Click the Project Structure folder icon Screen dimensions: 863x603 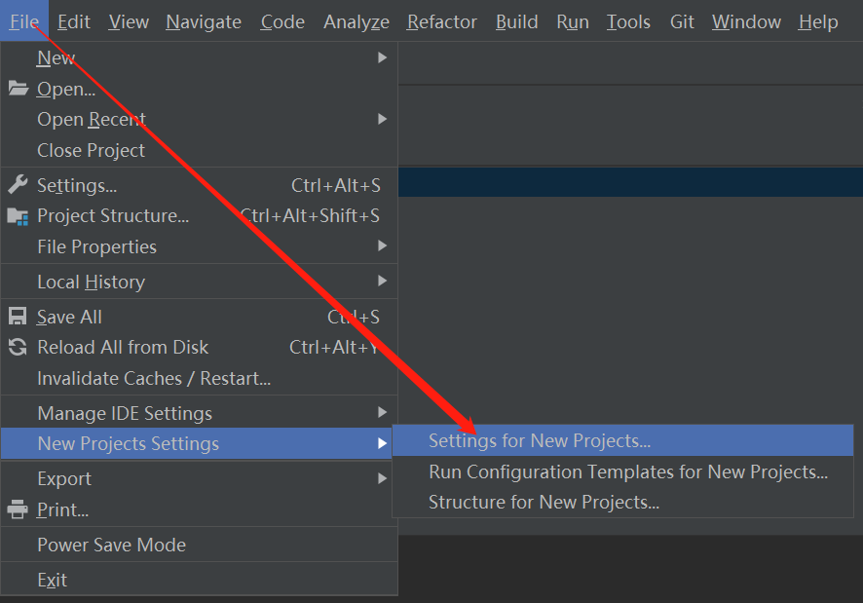point(18,216)
